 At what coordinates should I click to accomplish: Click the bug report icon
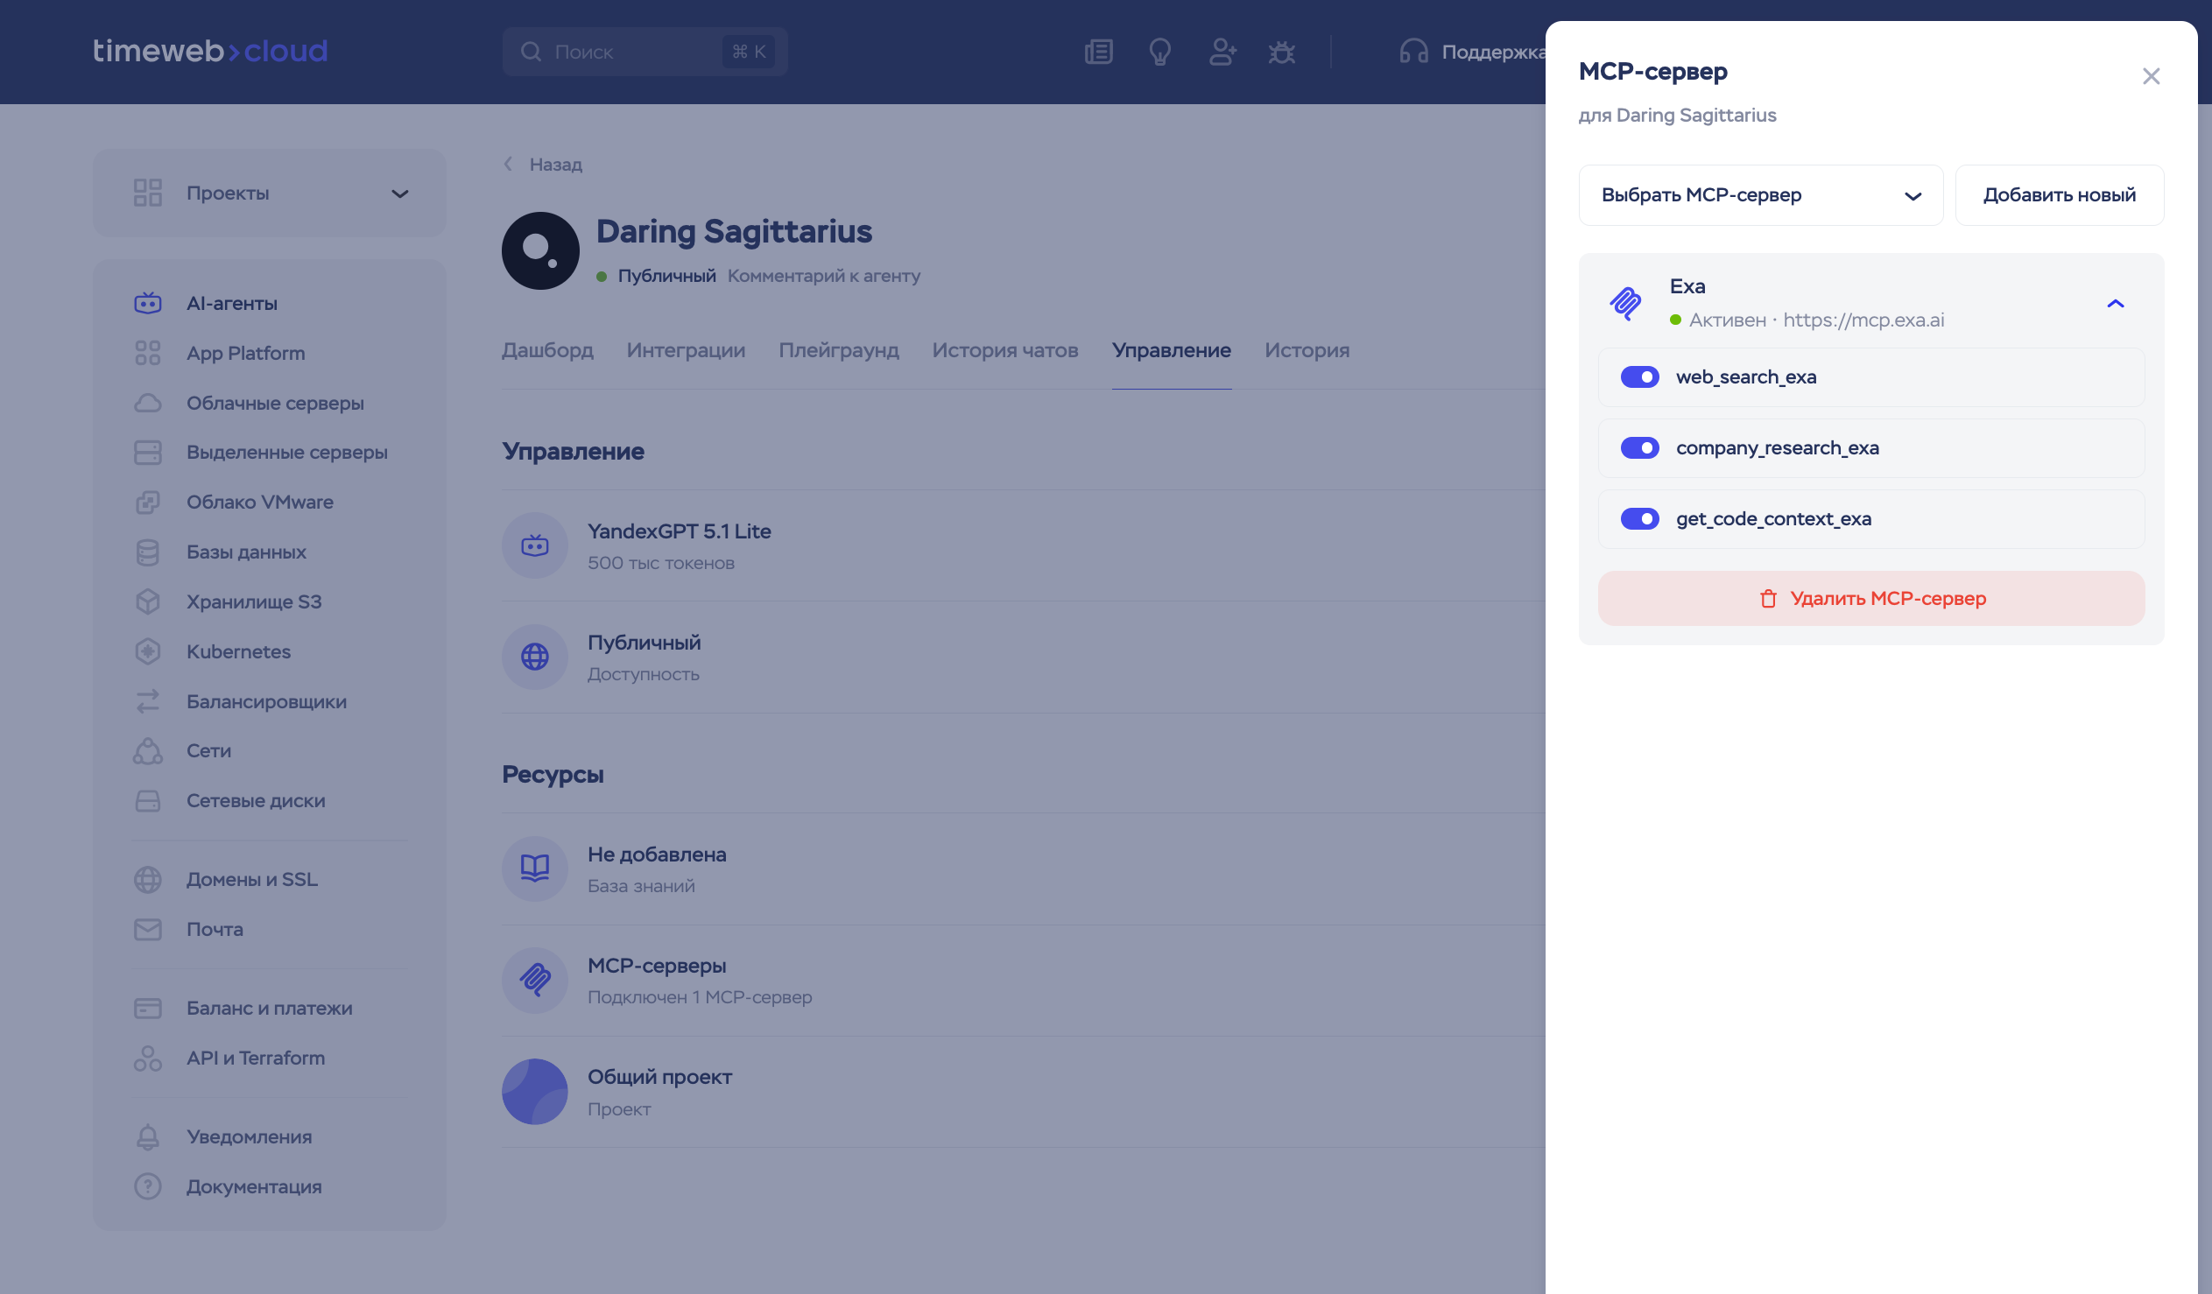(1281, 52)
